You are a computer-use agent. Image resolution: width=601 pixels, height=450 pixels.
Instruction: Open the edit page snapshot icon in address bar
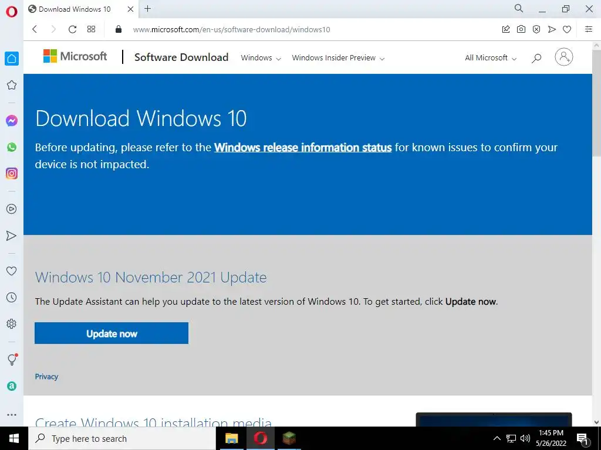(x=506, y=29)
